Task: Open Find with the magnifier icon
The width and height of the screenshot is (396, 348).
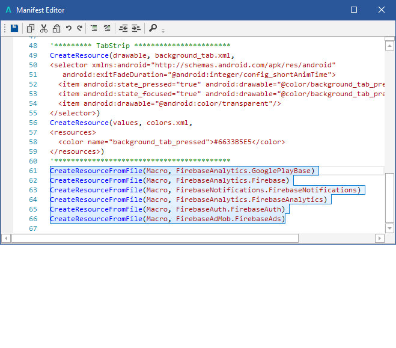Action: coord(153,28)
